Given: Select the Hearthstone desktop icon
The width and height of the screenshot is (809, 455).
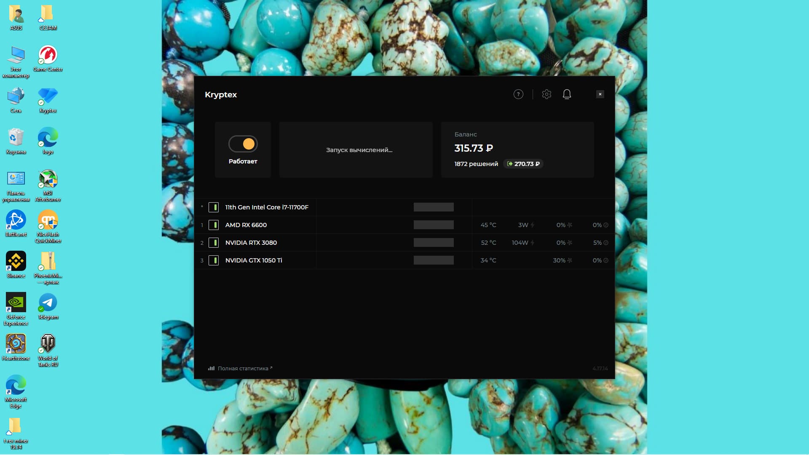Looking at the screenshot, I should click(x=16, y=348).
